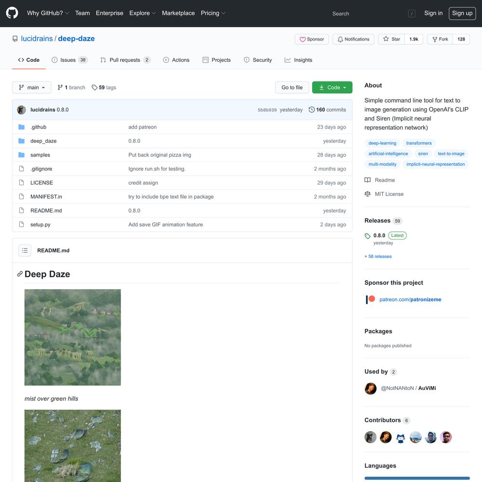Open the @NotNANtoN / AuViMi dependent

click(x=408, y=388)
